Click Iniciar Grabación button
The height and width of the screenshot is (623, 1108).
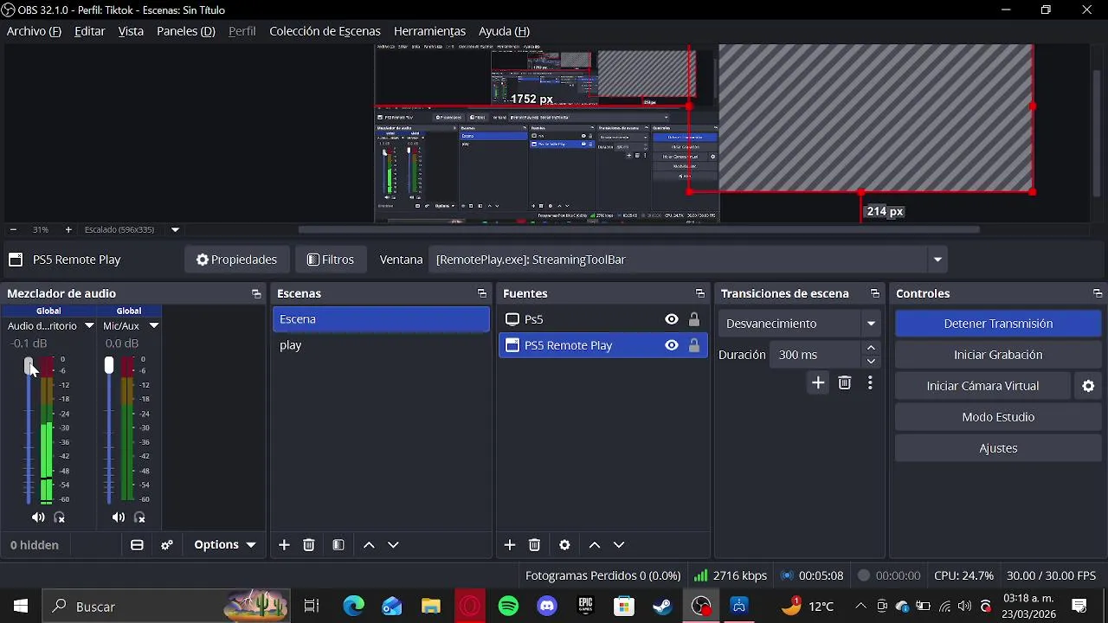[x=998, y=355]
